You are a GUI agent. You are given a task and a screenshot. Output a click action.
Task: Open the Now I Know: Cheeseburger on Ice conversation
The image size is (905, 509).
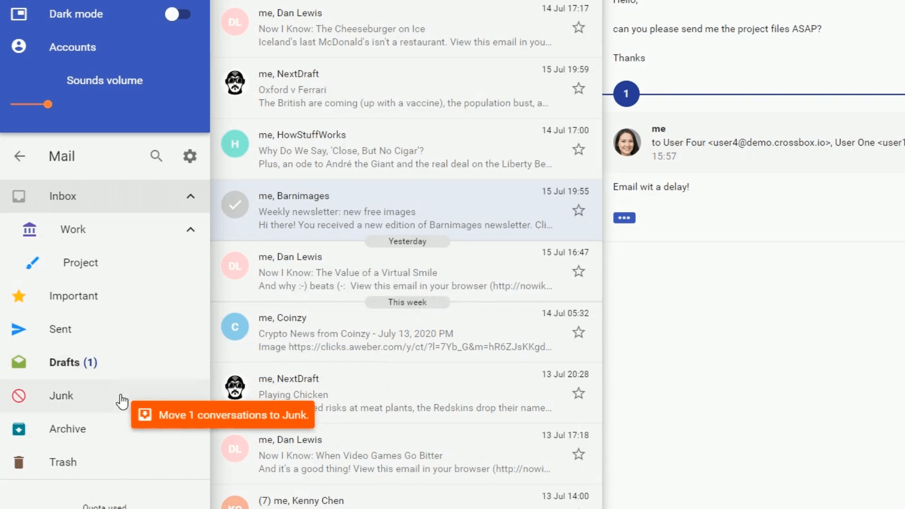(x=406, y=27)
